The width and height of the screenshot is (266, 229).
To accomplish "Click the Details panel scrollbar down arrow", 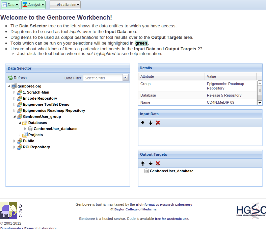I will 260,103.
